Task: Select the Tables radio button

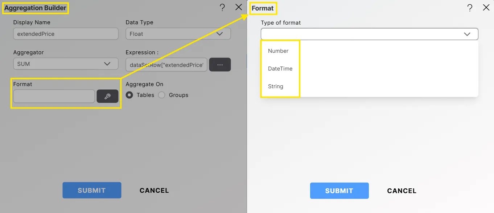Action: 129,95
